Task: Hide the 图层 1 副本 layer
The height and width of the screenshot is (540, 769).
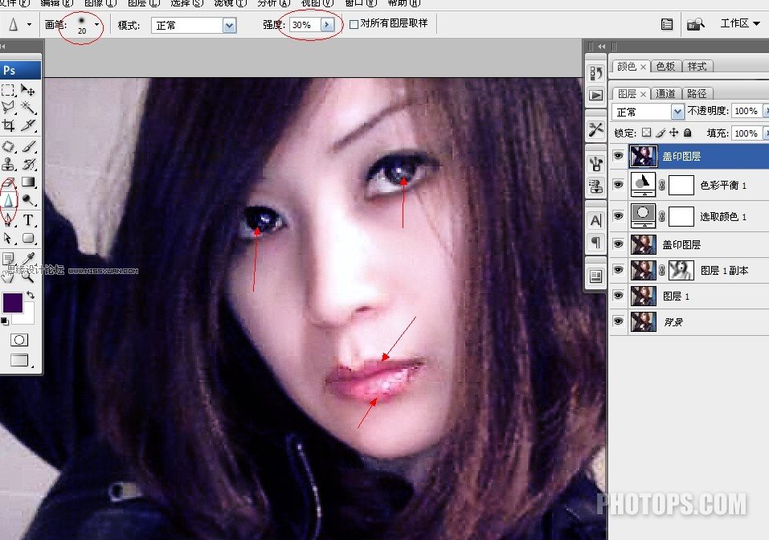Action: tap(619, 270)
